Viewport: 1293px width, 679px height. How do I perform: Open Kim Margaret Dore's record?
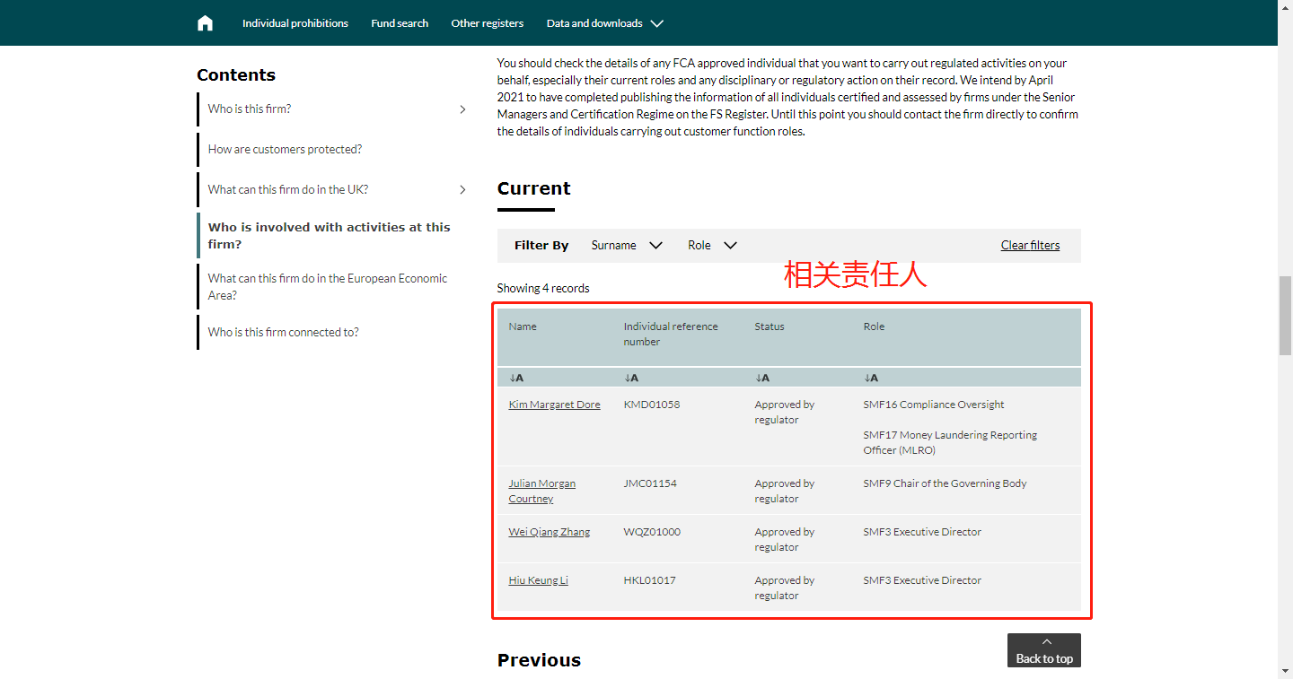click(554, 405)
